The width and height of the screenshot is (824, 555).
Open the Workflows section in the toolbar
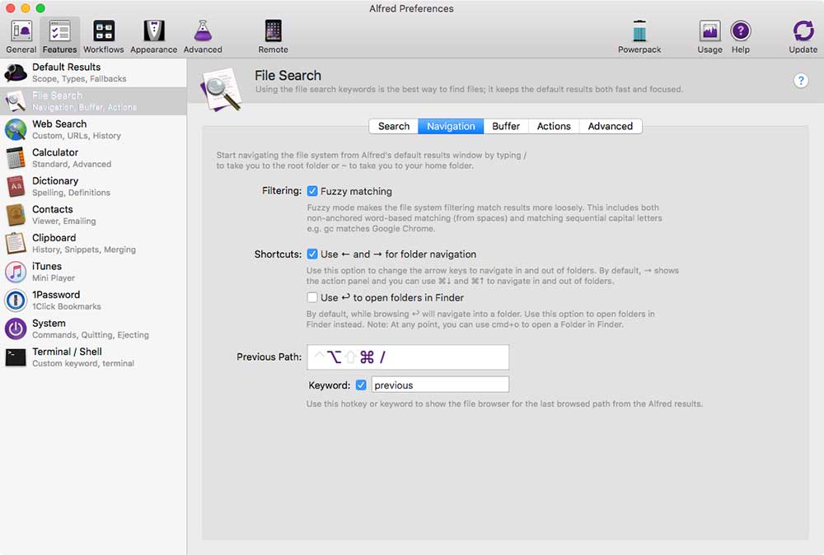pyautogui.click(x=103, y=33)
